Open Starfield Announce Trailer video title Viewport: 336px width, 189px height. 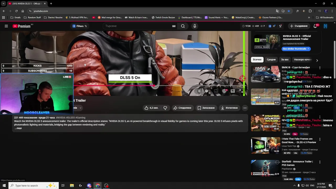[297, 163]
